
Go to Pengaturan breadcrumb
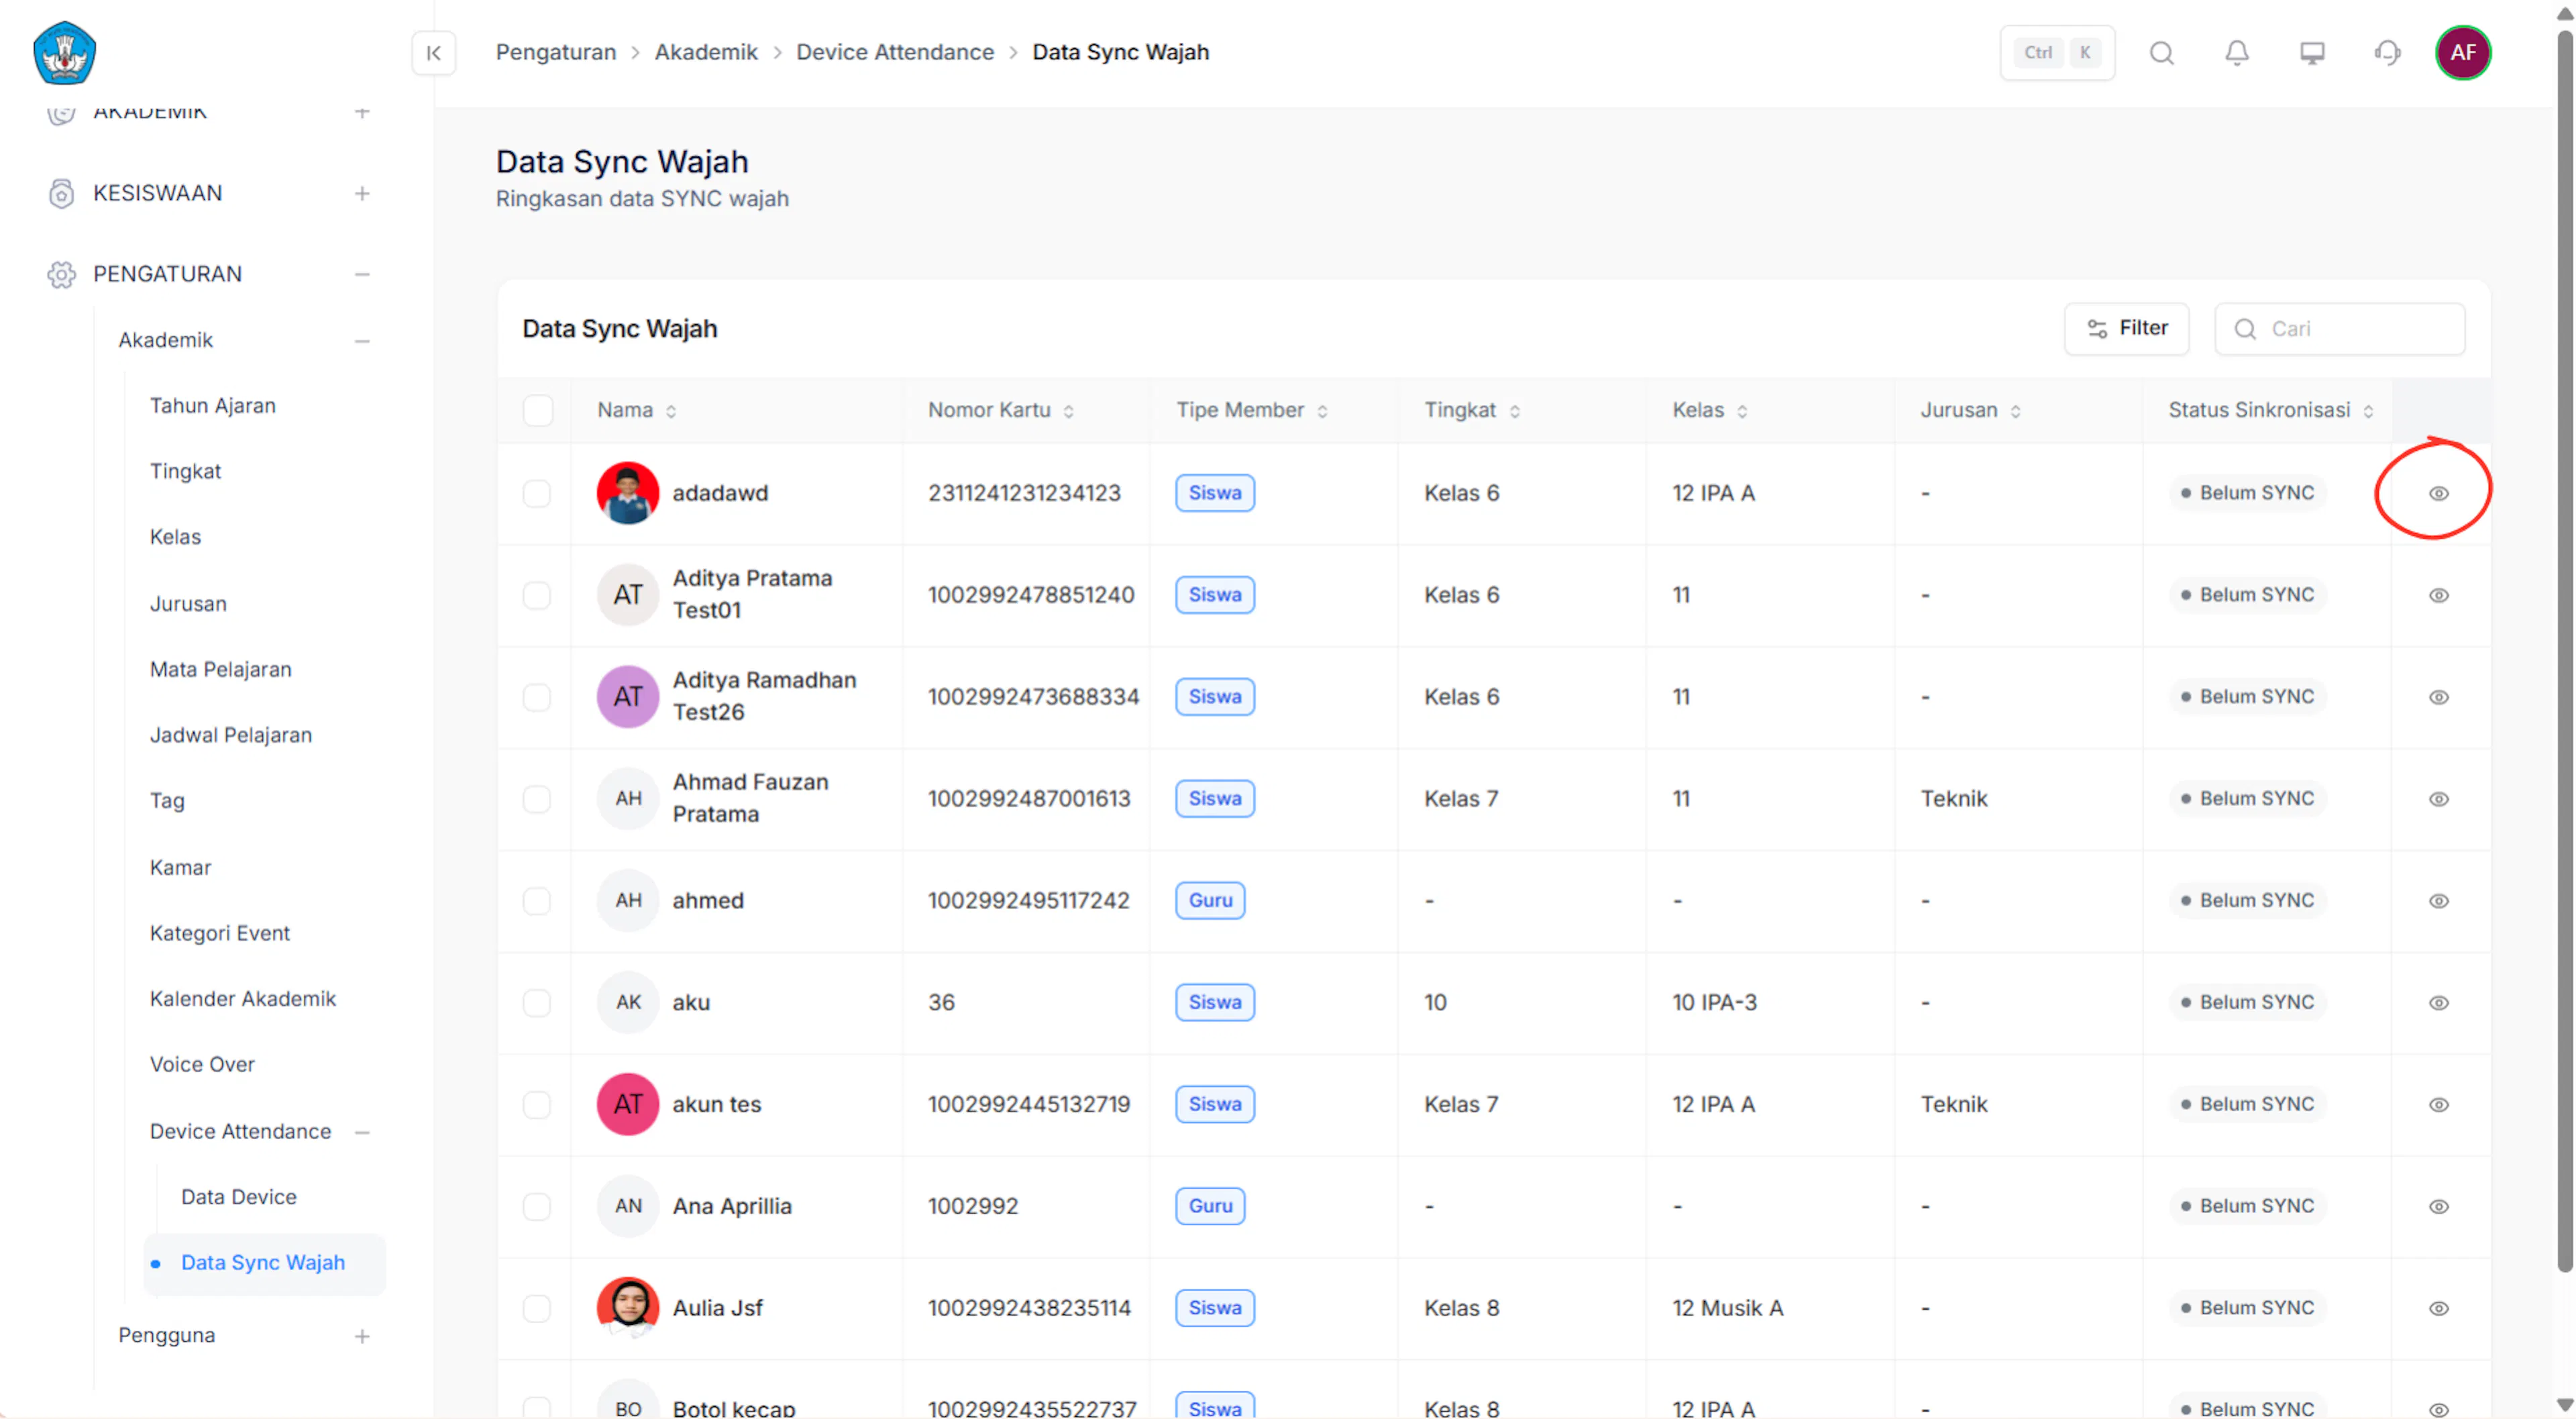point(555,53)
